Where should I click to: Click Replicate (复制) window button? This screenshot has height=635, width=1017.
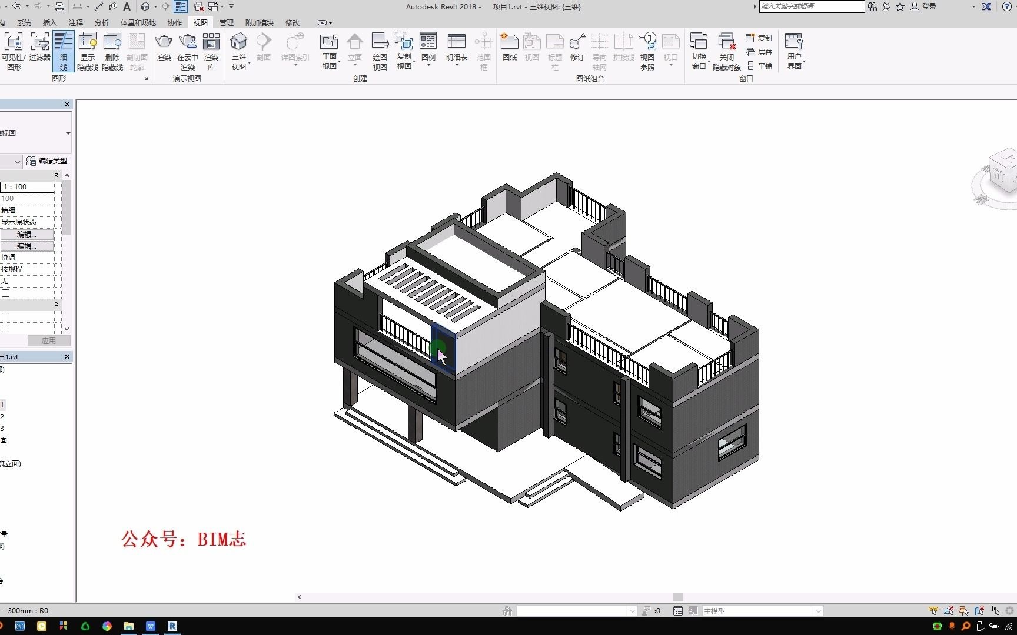(759, 38)
